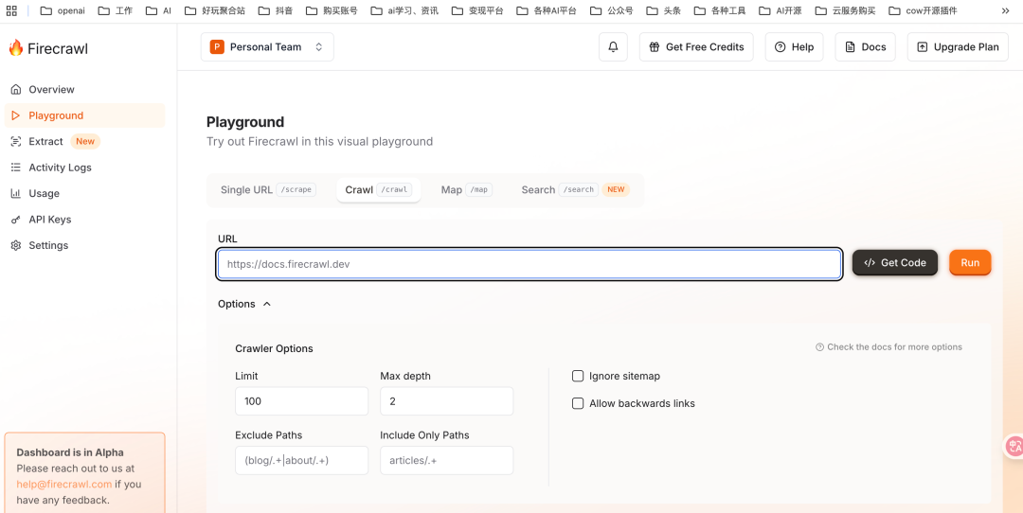Show more bookmarks via overflow chevron
The height and width of the screenshot is (513, 1023).
tap(1005, 10)
